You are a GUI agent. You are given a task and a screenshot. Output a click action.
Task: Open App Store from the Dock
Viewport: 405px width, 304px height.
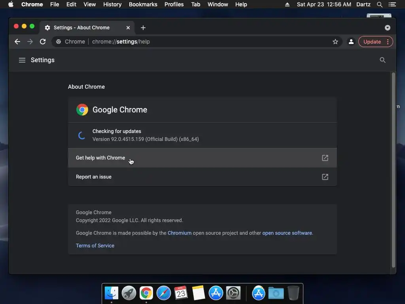(216, 293)
